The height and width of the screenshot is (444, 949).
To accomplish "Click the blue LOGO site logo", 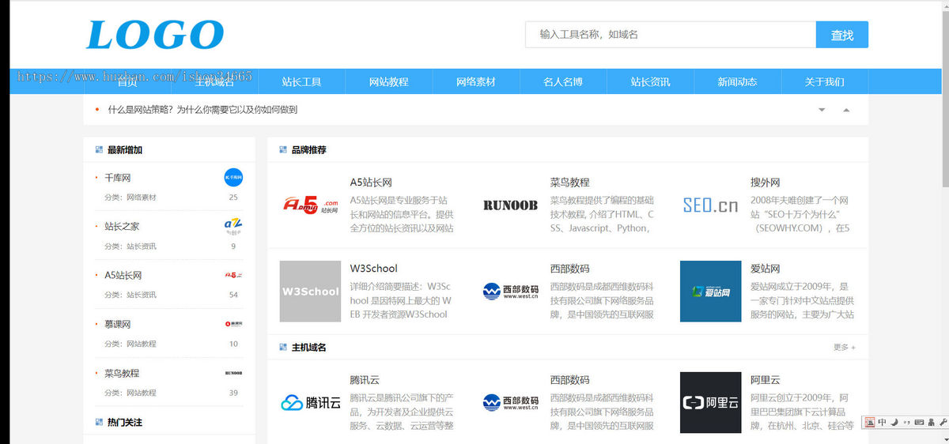I will tap(155, 35).
